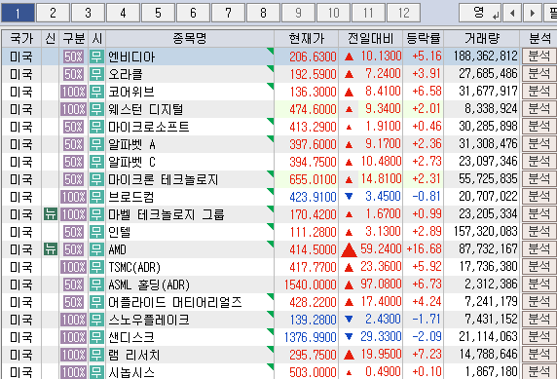The width and height of the screenshot is (557, 379).
Task: Click the 100% badge for 웨스턴 디지털
Action: tap(74, 109)
